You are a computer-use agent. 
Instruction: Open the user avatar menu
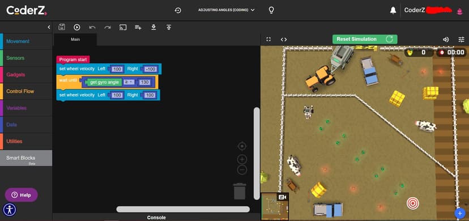click(459, 11)
